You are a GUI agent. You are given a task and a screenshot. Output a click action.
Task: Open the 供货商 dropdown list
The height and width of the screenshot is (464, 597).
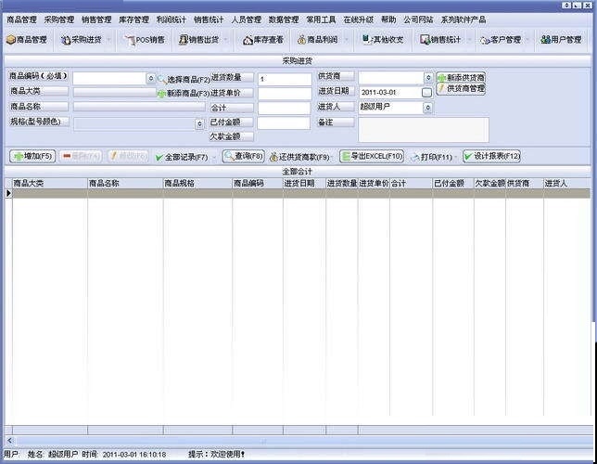428,79
